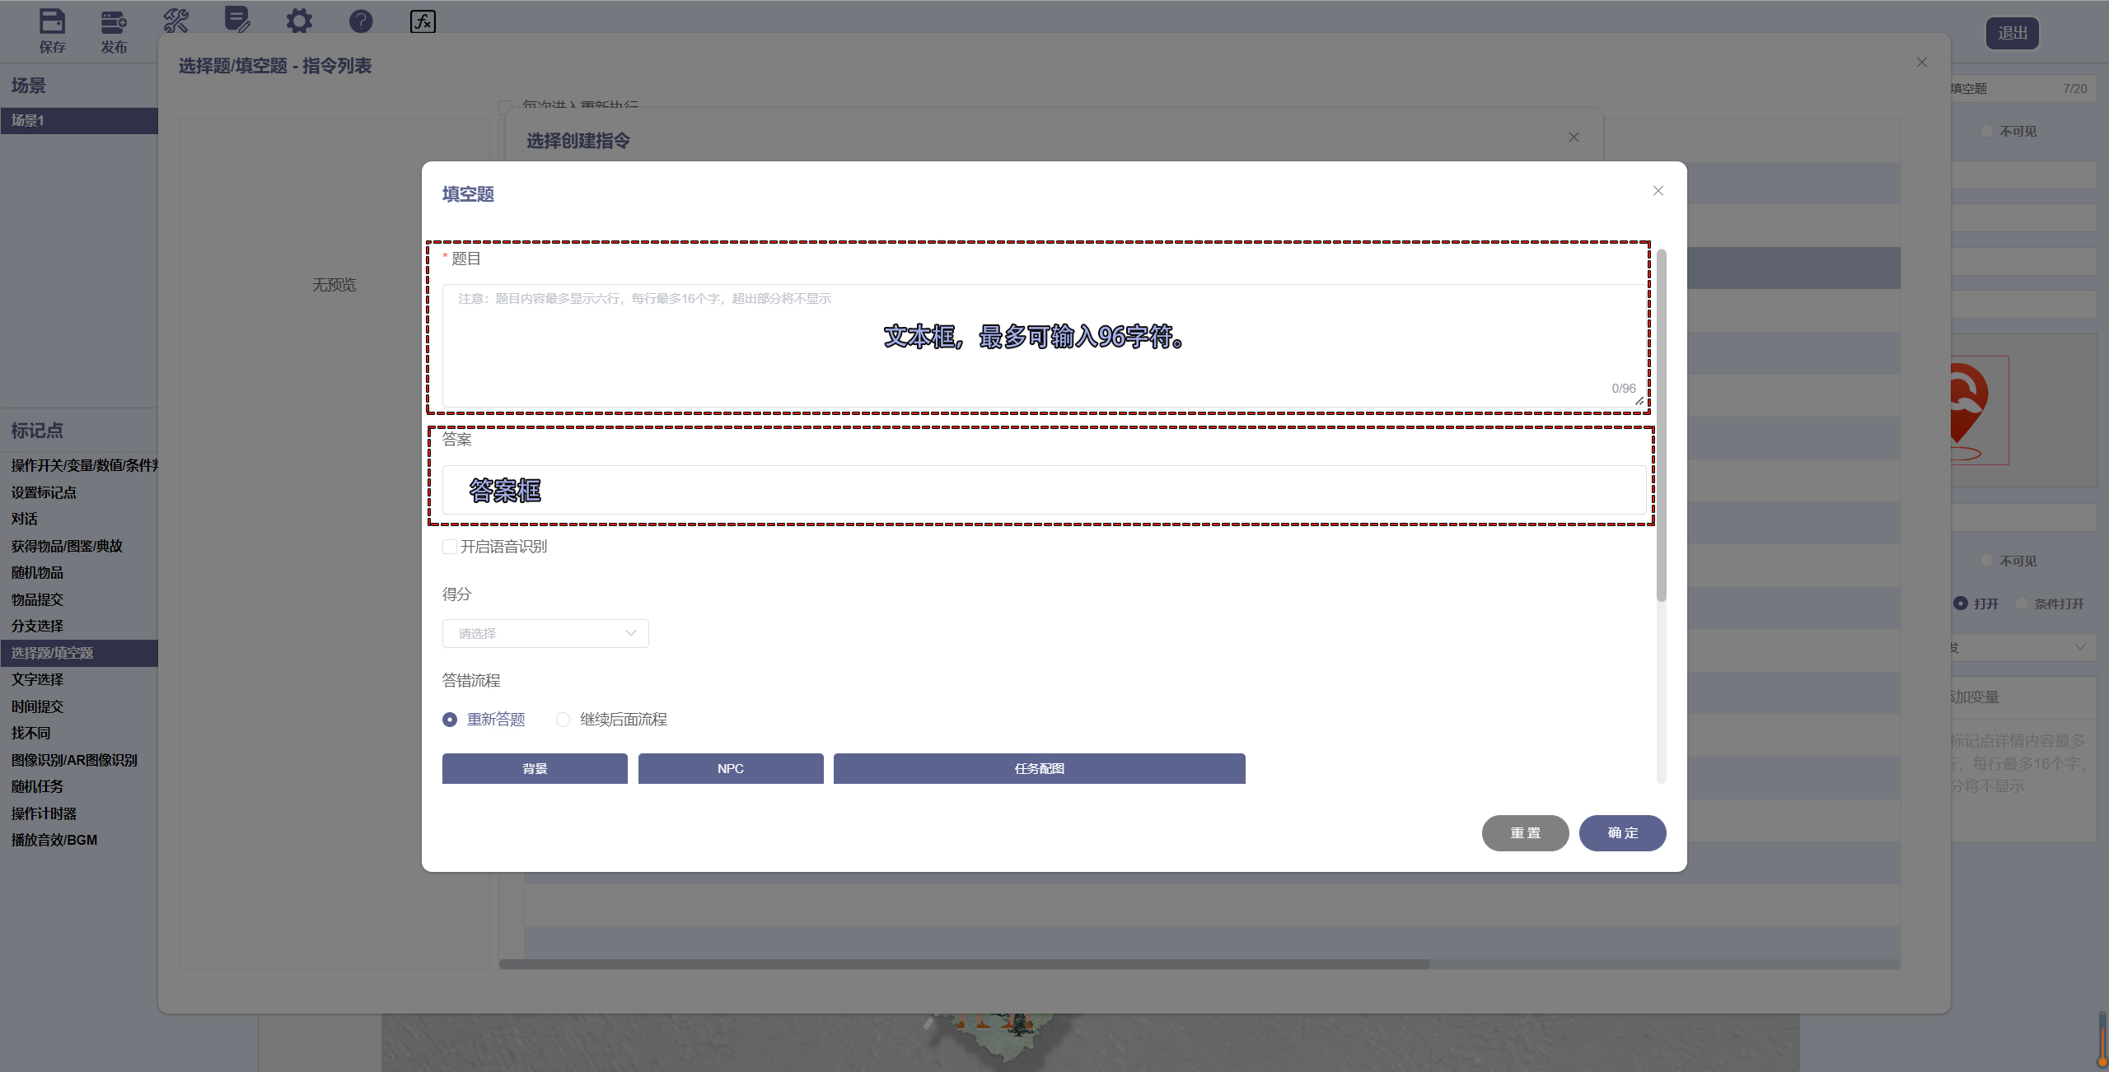Click the 发布 publish icon
The image size is (2109, 1072).
[x=114, y=22]
